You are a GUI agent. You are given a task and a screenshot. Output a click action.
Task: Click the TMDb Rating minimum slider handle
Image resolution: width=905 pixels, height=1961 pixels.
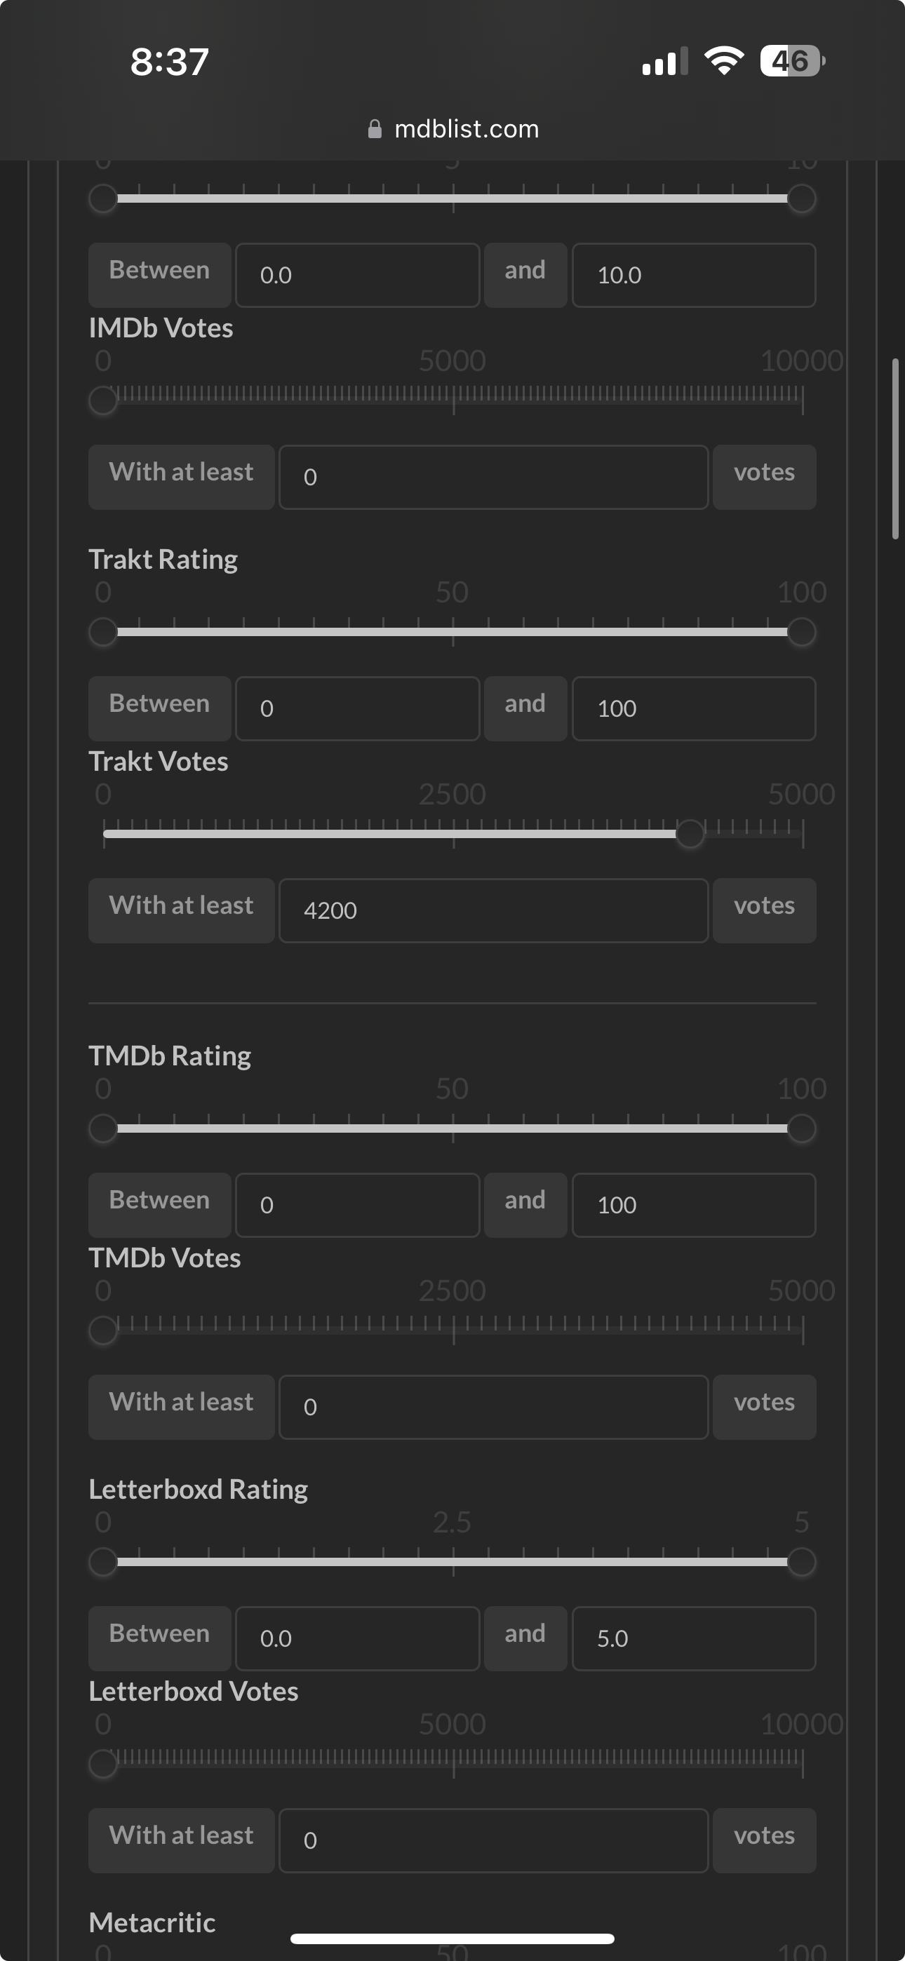[103, 1128]
